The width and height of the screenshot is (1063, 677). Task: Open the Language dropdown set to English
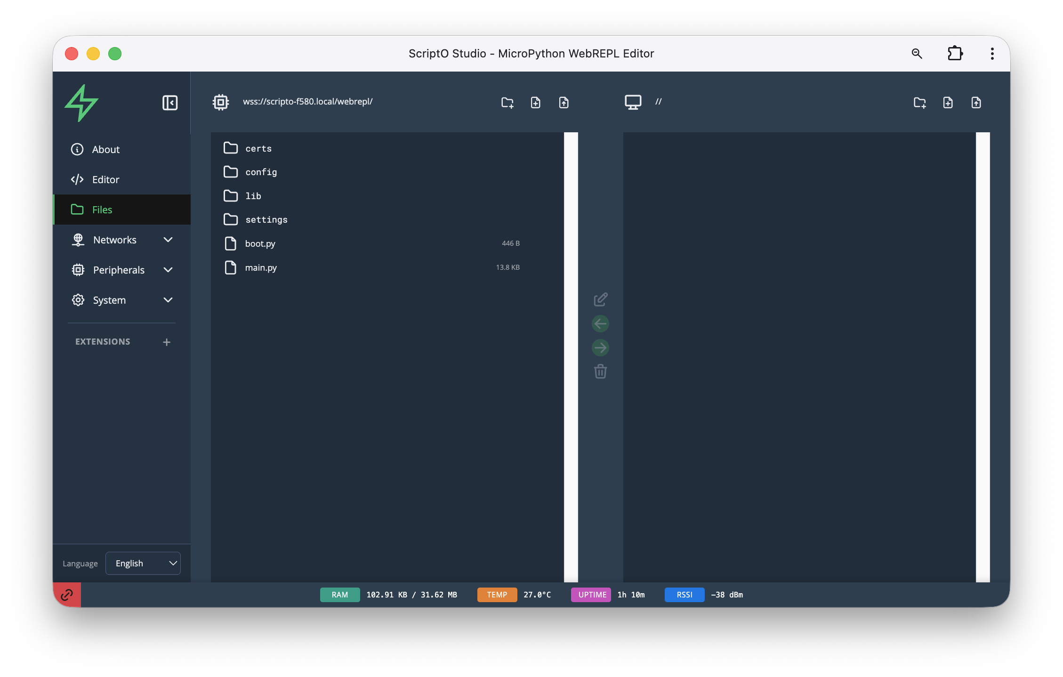143,563
